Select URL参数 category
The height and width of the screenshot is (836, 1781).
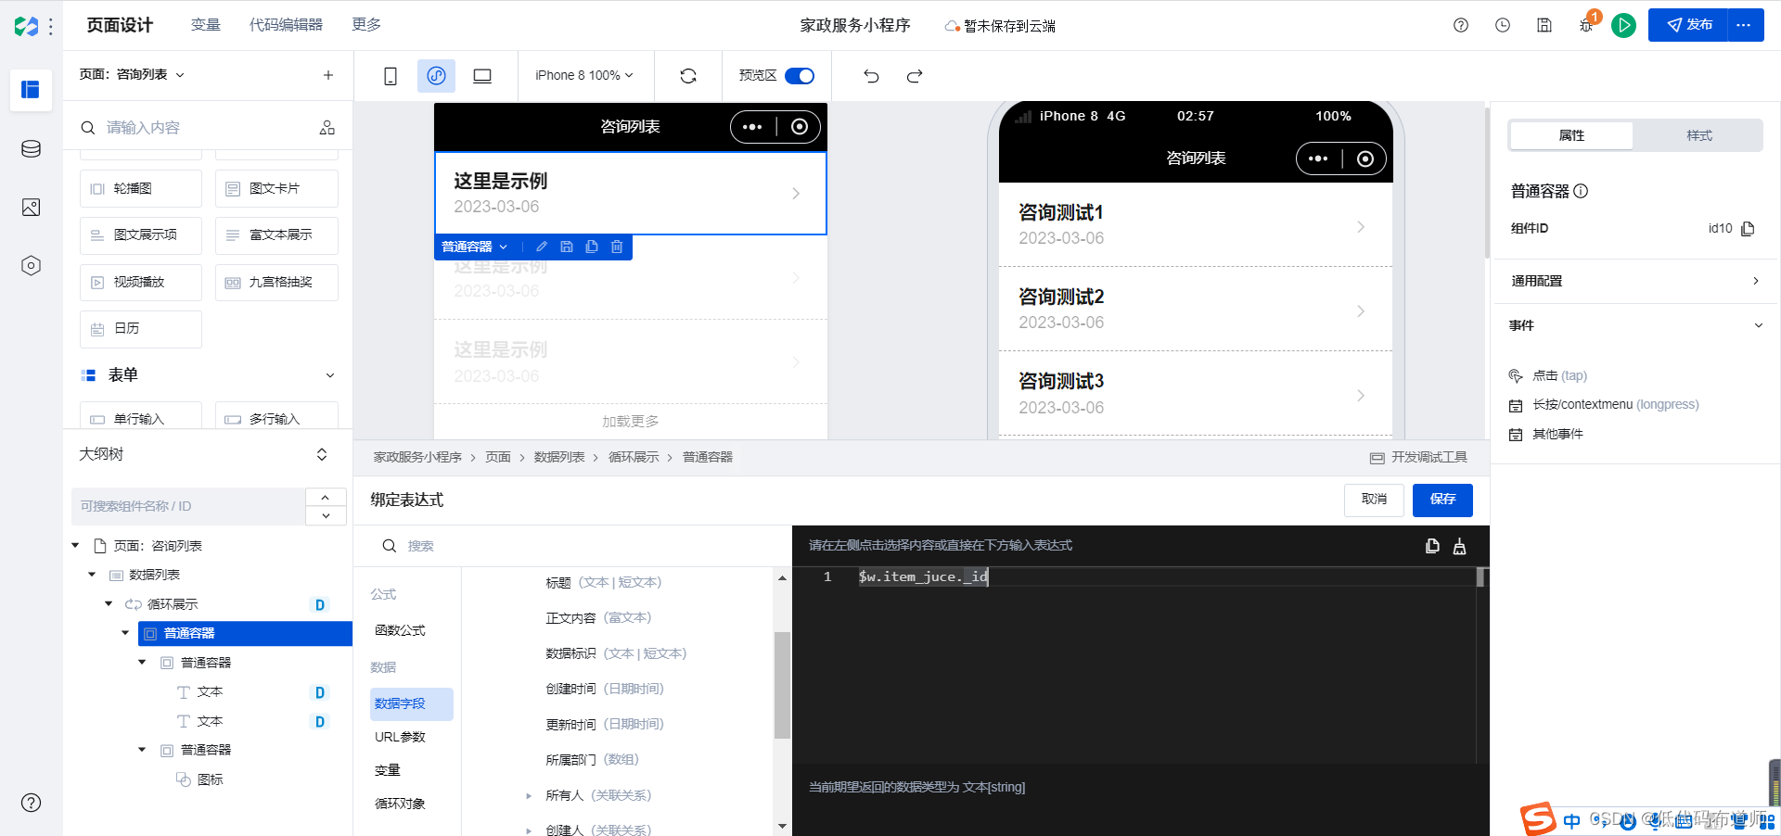coord(400,737)
